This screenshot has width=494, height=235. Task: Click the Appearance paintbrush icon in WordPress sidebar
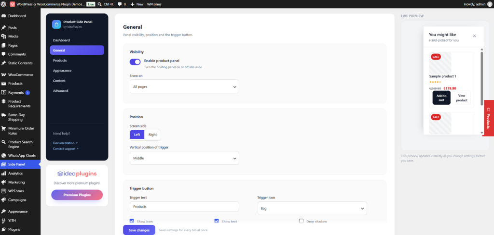[x=4, y=211]
